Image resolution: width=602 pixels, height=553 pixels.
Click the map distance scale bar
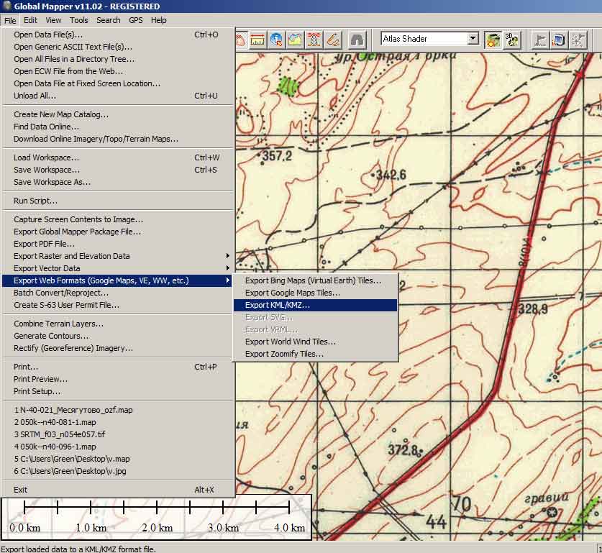(156, 516)
